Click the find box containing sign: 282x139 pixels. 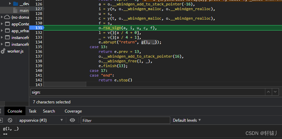pyautogui.click(x=148, y=92)
